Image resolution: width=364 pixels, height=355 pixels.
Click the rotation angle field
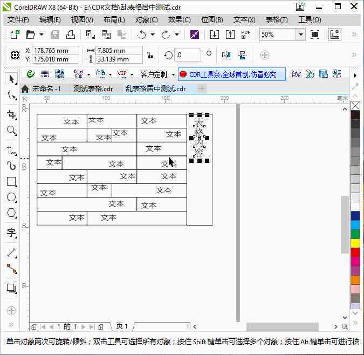click(188, 55)
